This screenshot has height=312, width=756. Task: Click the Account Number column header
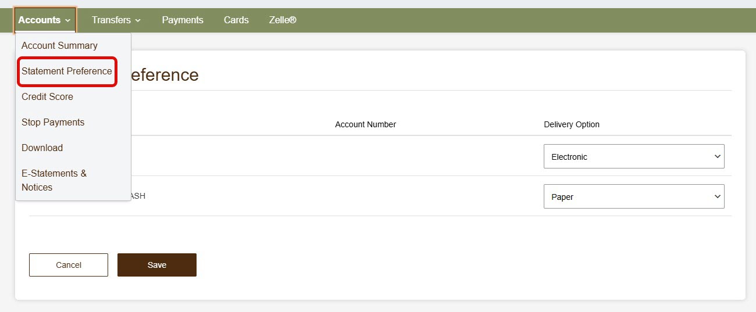point(365,124)
